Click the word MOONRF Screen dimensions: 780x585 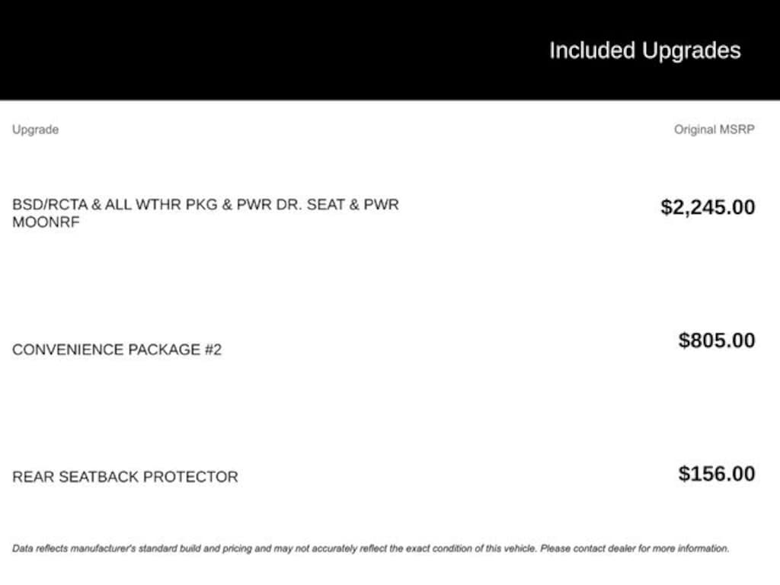46,222
